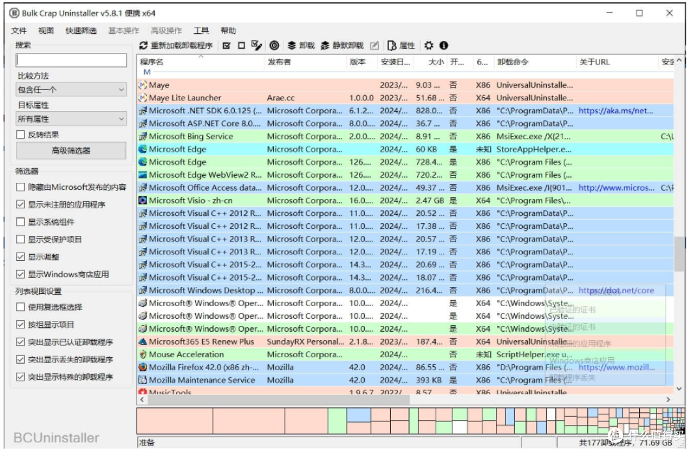Image resolution: width=691 pixels, height=450 pixels.
Task: Click the 高级筛选器 button
Action: pyautogui.click(x=71, y=151)
